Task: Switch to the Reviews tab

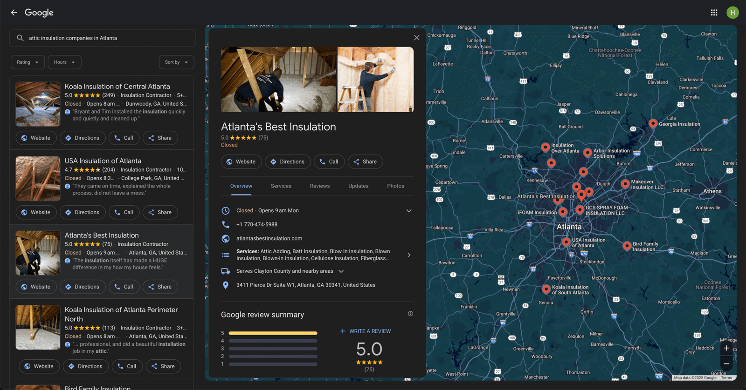Action: coord(320,186)
